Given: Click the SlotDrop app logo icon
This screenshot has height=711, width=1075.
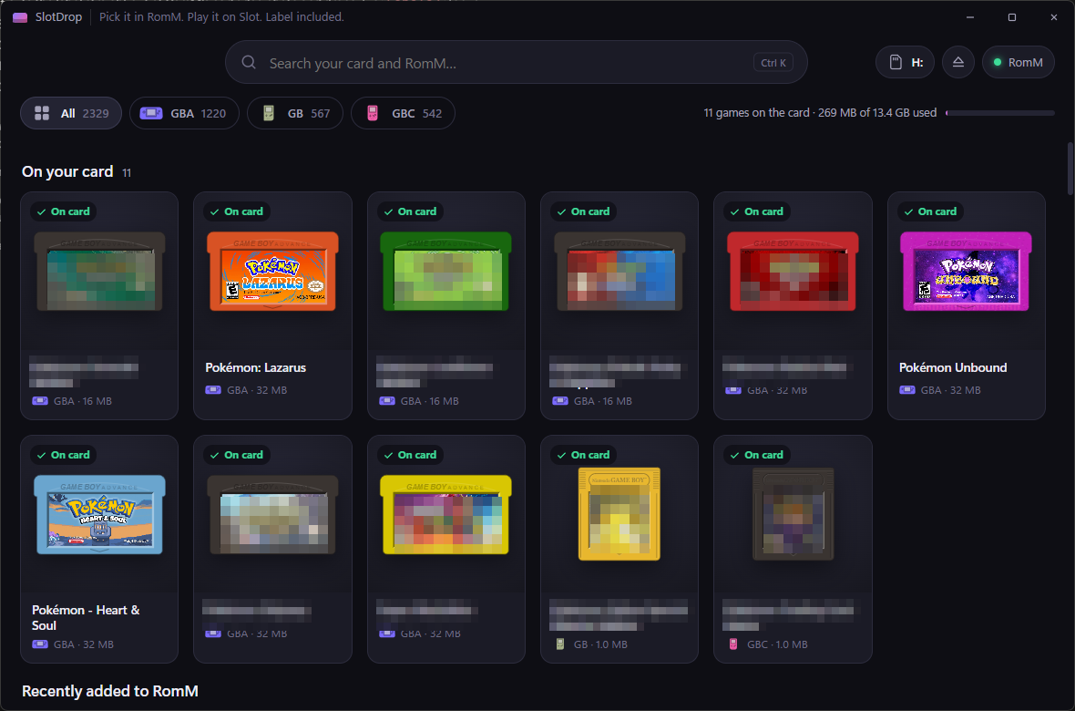Looking at the screenshot, I should [20, 17].
